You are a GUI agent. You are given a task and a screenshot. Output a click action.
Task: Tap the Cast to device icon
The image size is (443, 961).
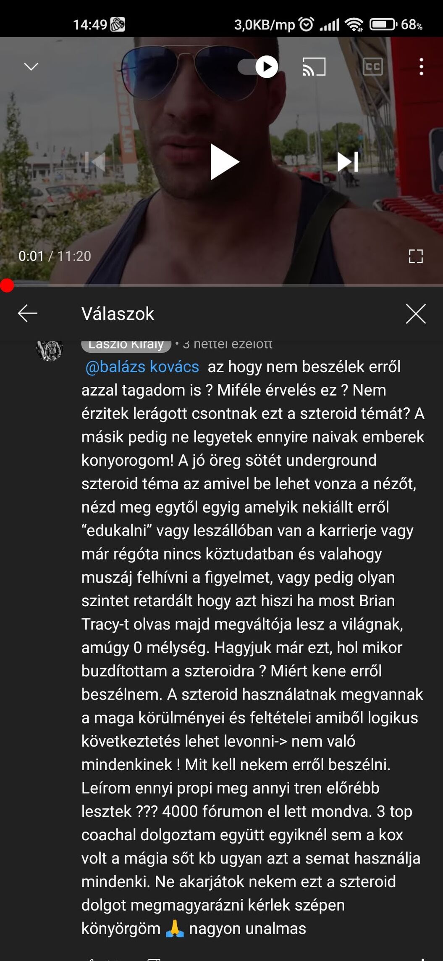314,66
